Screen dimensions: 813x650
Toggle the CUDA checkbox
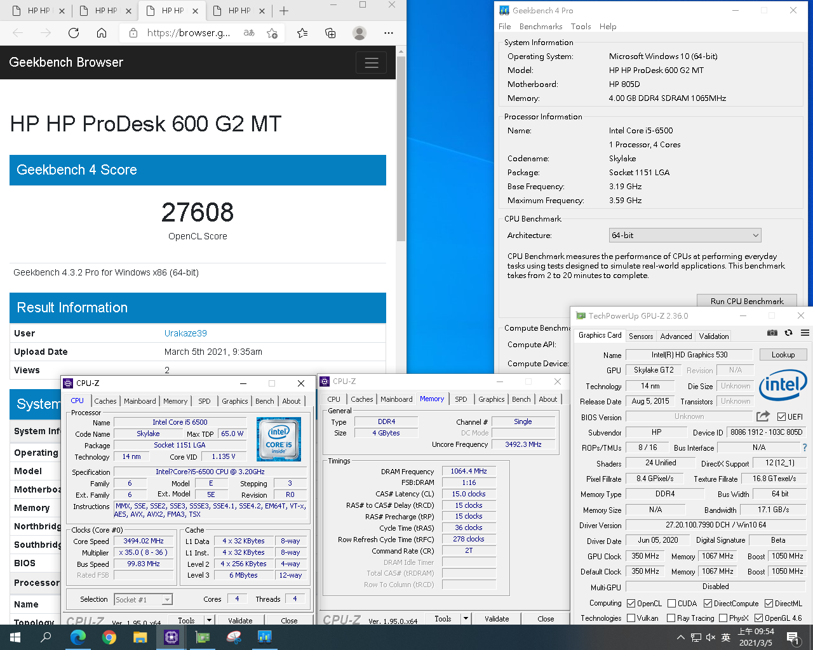671,604
